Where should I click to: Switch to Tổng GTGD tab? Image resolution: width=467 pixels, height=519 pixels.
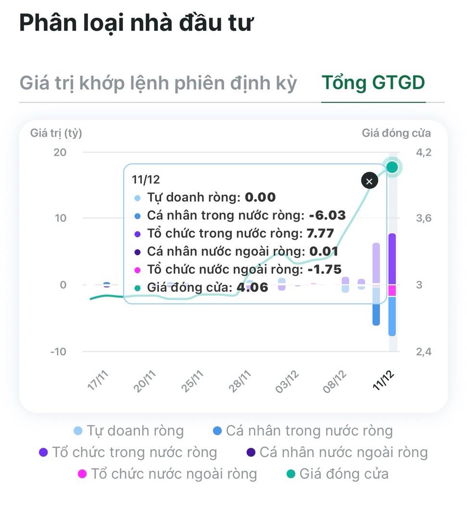point(373,83)
